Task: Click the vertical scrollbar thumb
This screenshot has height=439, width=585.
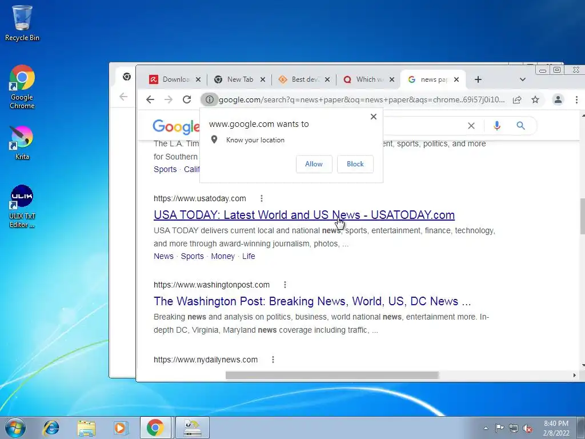Action: pos(582,217)
